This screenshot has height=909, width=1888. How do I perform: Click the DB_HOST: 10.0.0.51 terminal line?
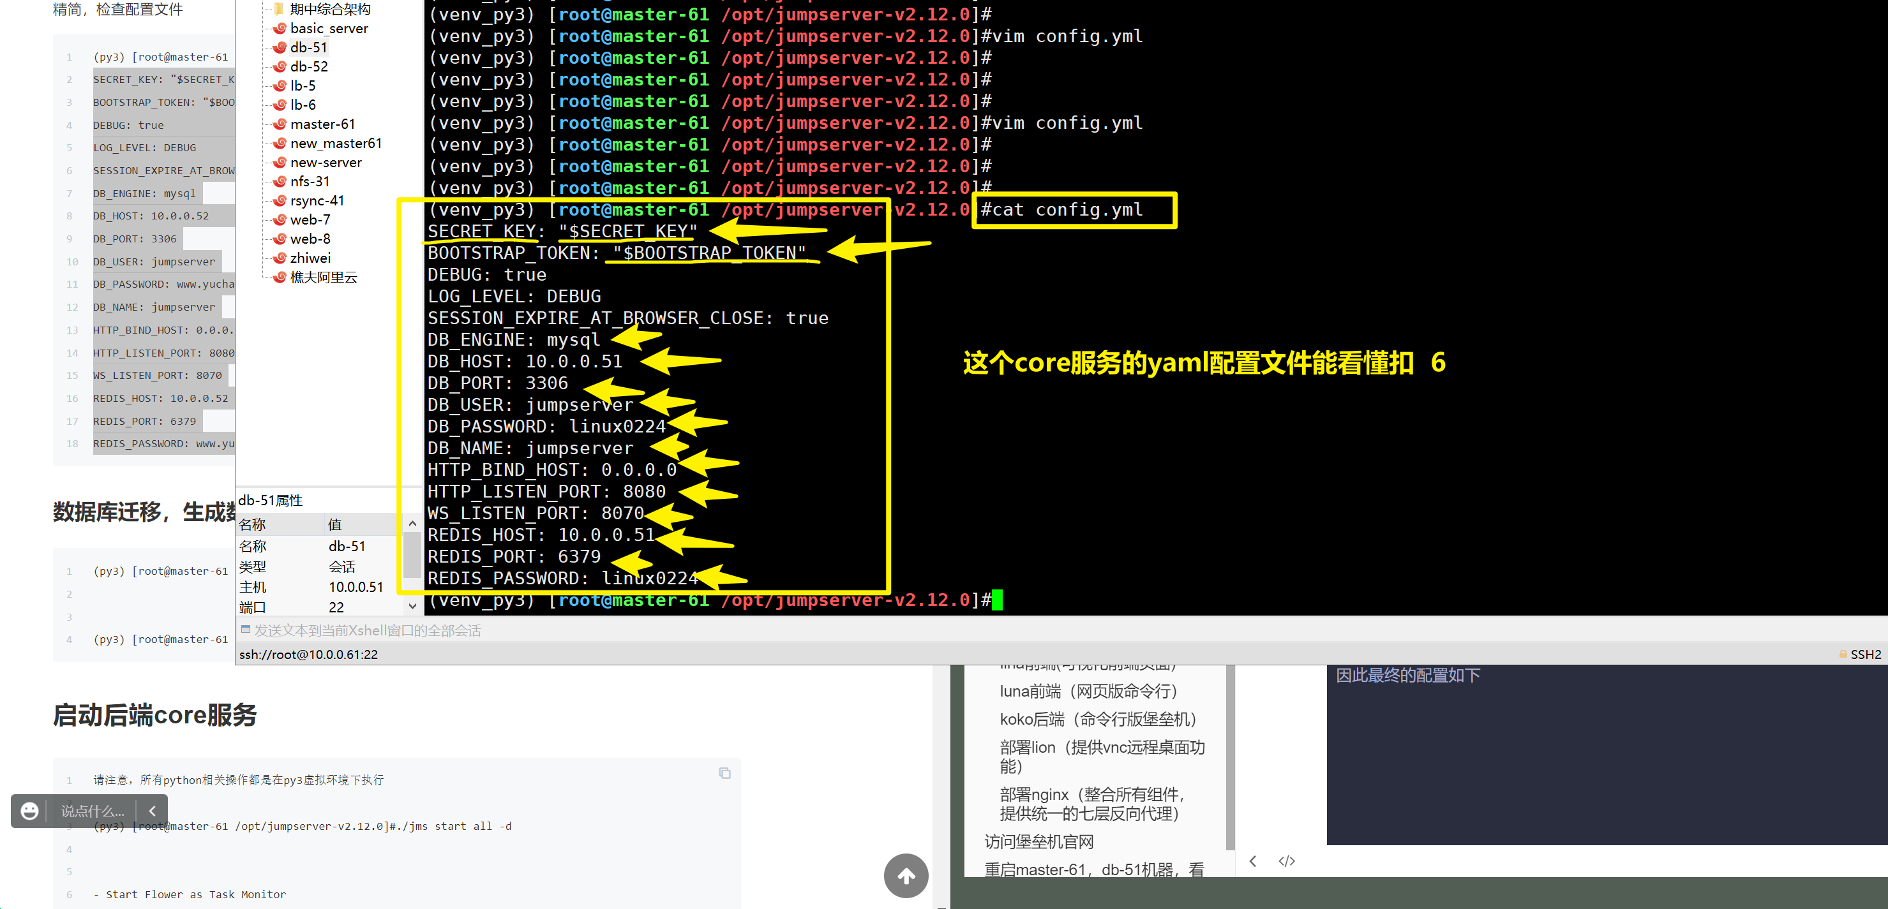[525, 361]
